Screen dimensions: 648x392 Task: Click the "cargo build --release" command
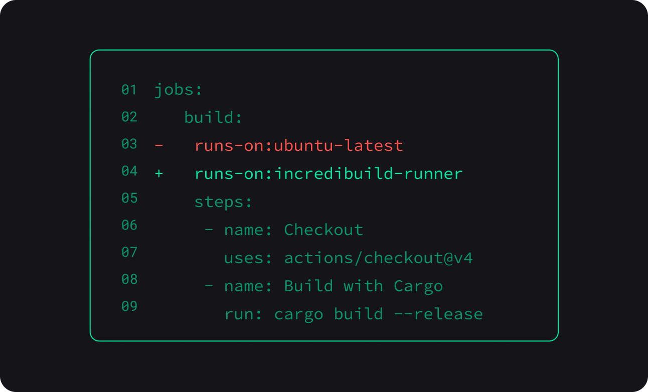pos(378,314)
